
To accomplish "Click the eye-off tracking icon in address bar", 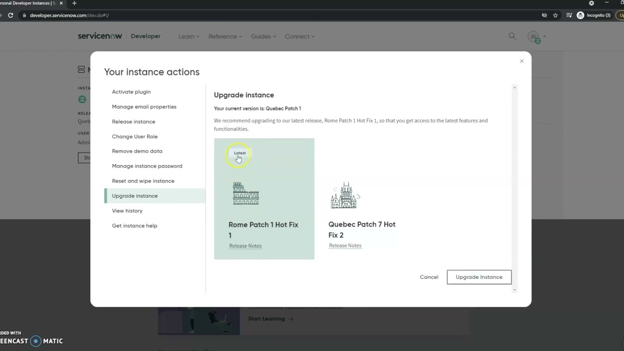I will click(544, 15).
